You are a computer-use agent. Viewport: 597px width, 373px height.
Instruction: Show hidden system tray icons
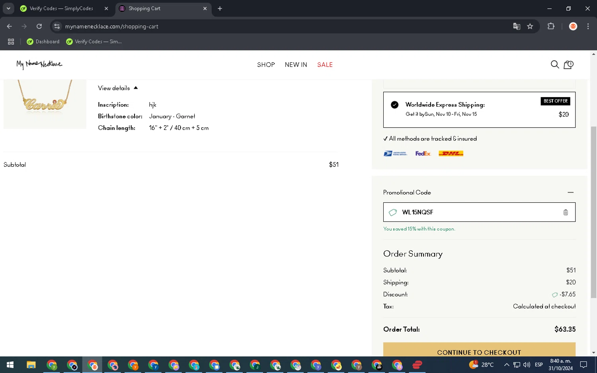pyautogui.click(x=506, y=365)
